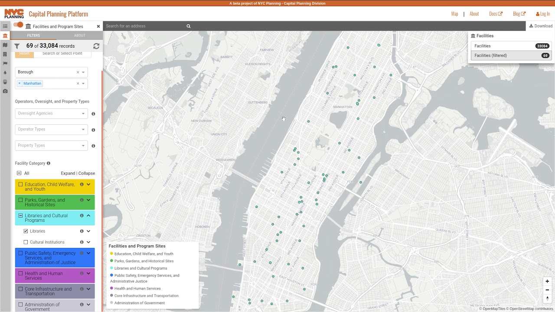Click the building icon in left sidebar
Viewport: 555px width, 312px height.
[5, 54]
